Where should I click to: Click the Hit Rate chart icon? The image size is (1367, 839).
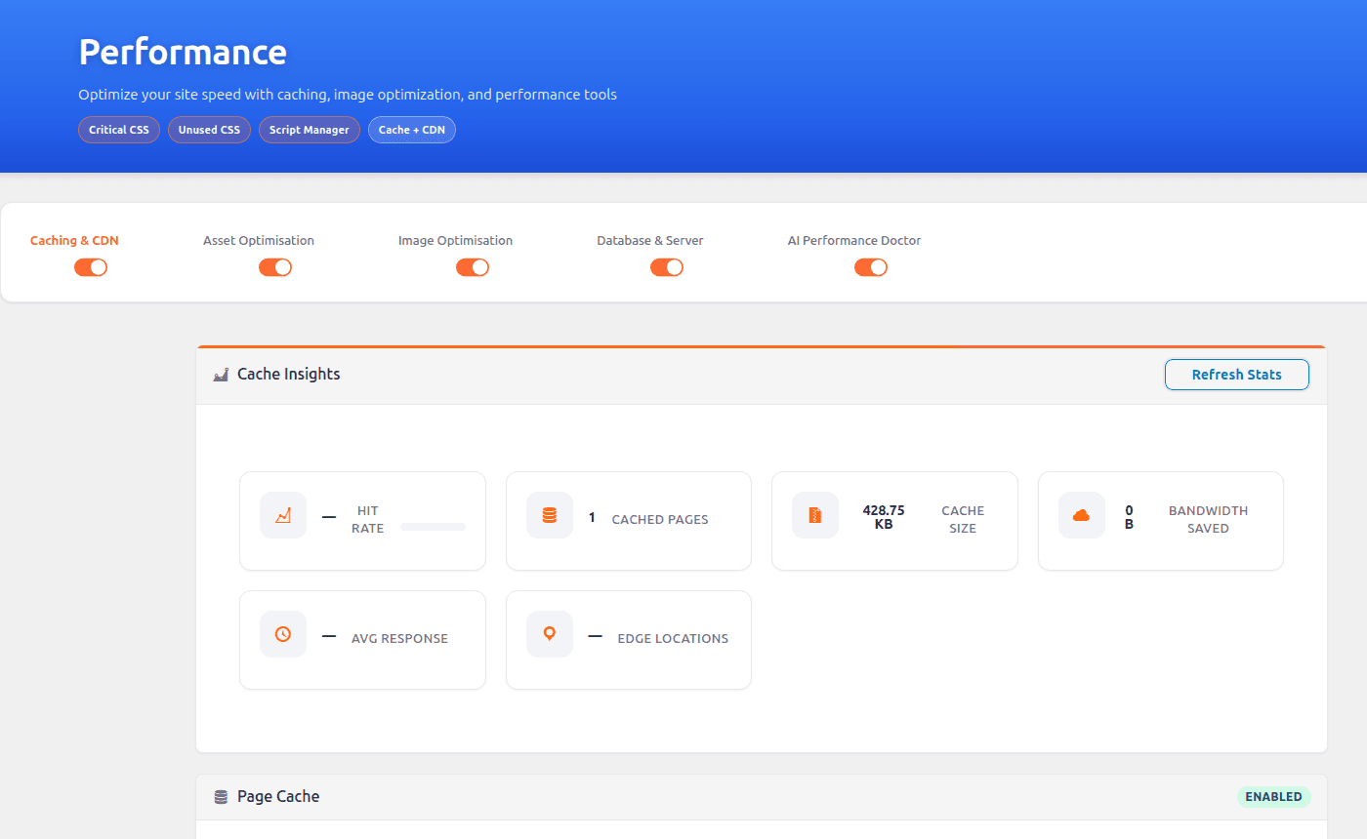[282, 515]
